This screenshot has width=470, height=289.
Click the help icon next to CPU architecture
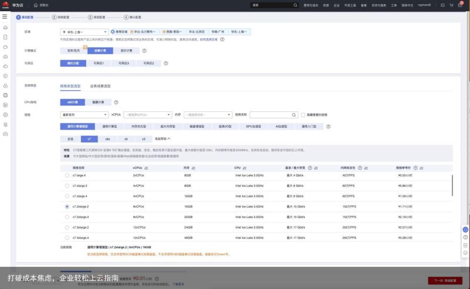(x=116, y=103)
